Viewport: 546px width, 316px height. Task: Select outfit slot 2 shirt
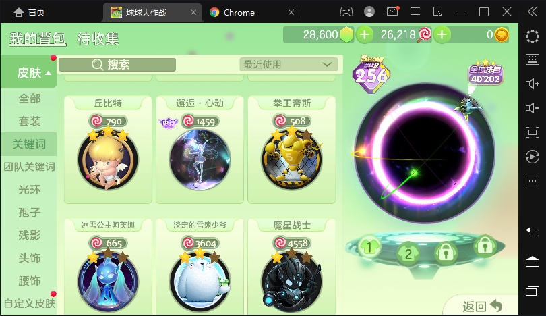point(408,253)
